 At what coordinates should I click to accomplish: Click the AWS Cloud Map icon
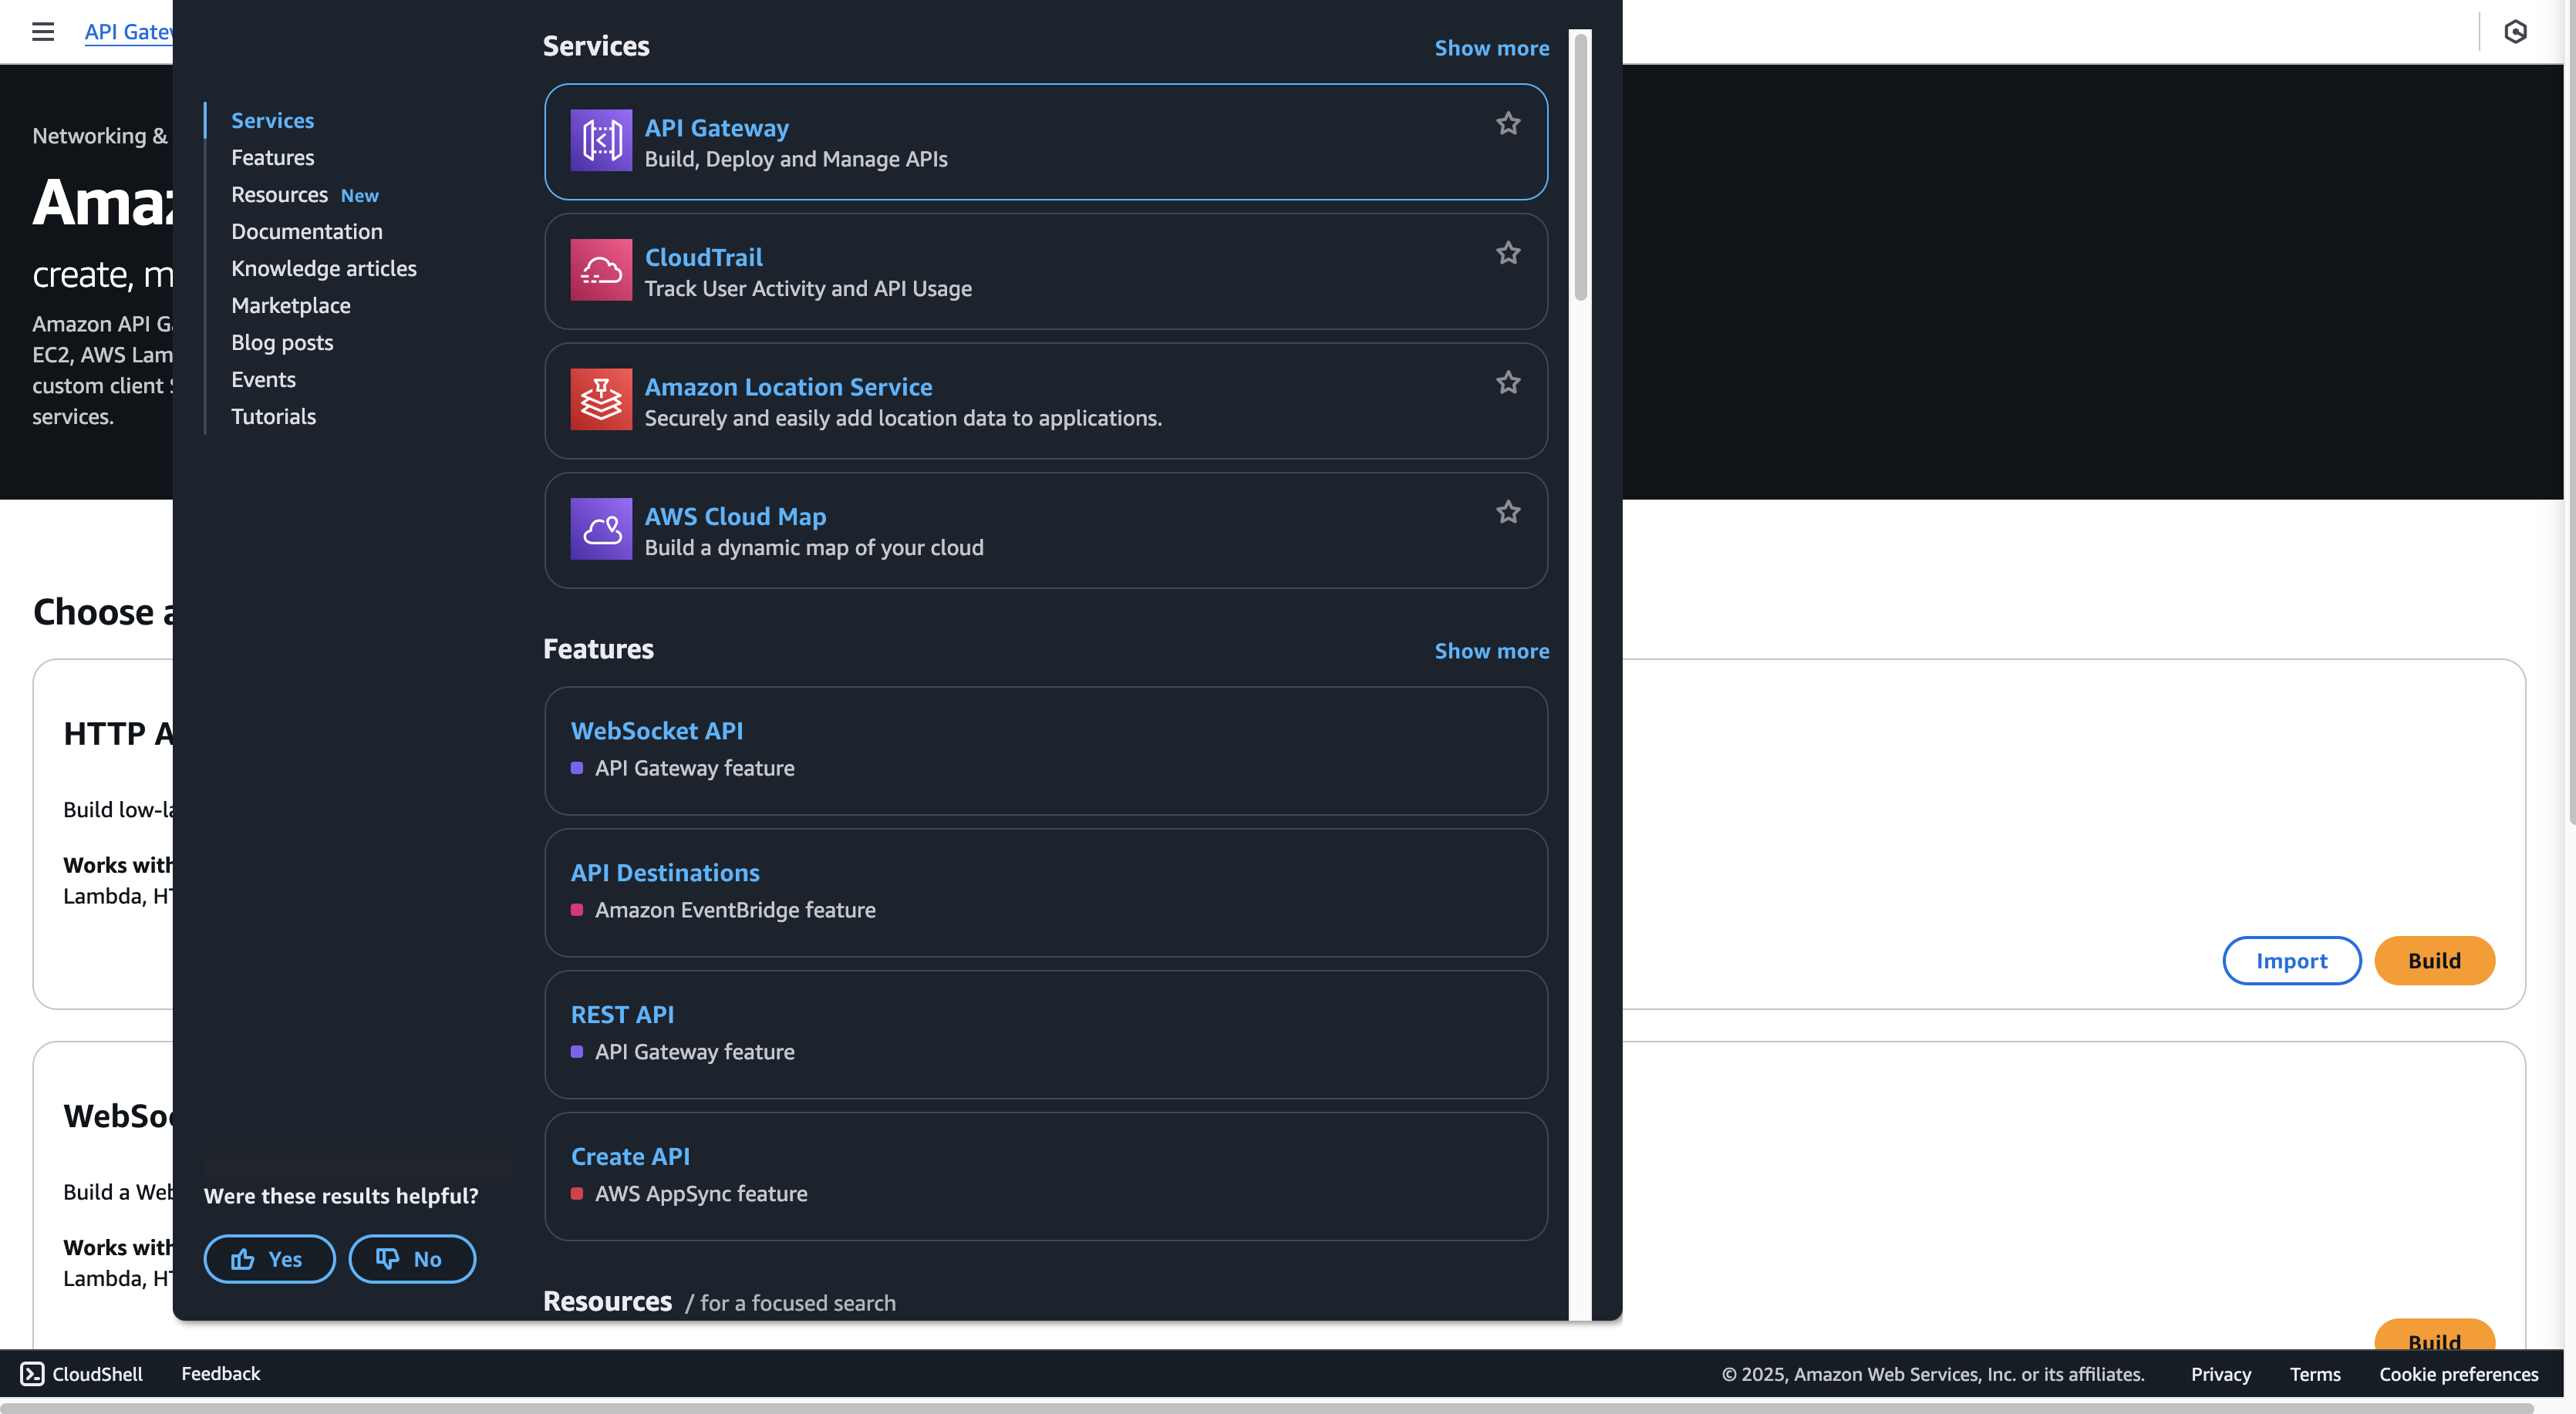coord(601,529)
